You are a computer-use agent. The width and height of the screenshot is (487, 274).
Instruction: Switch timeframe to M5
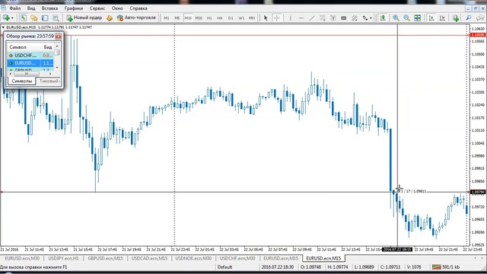point(177,18)
